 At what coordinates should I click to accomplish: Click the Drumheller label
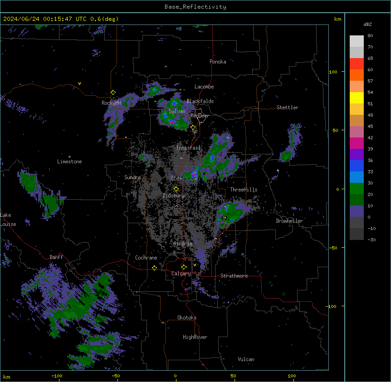[289, 221]
